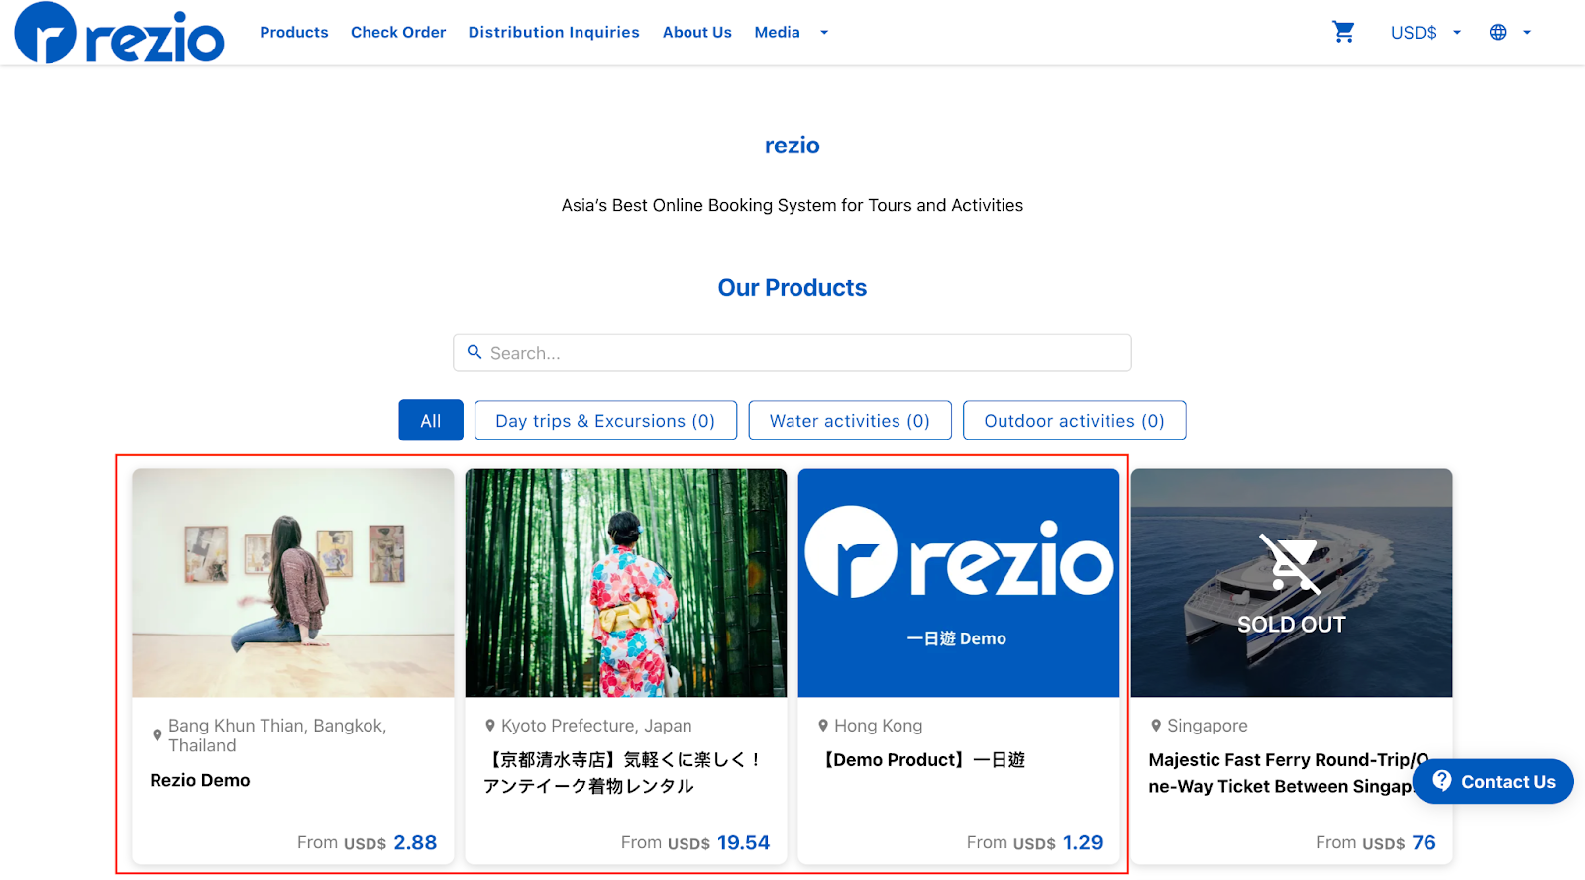The width and height of the screenshot is (1585, 880).
Task: Click the Demo Product 一日遊 title
Action: (x=922, y=759)
